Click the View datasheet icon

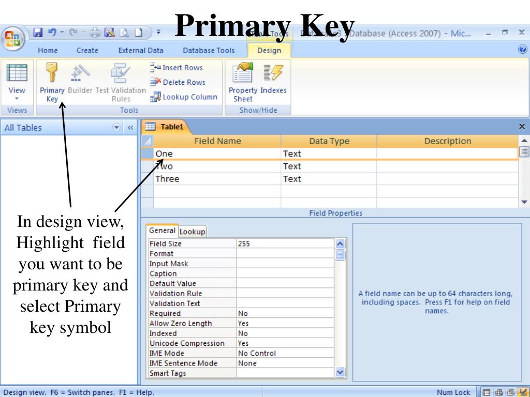[x=17, y=72]
